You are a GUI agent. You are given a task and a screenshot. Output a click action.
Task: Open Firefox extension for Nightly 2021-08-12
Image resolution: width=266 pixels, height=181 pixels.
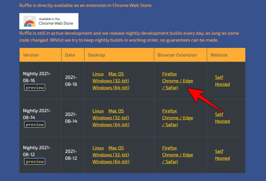[170, 148]
